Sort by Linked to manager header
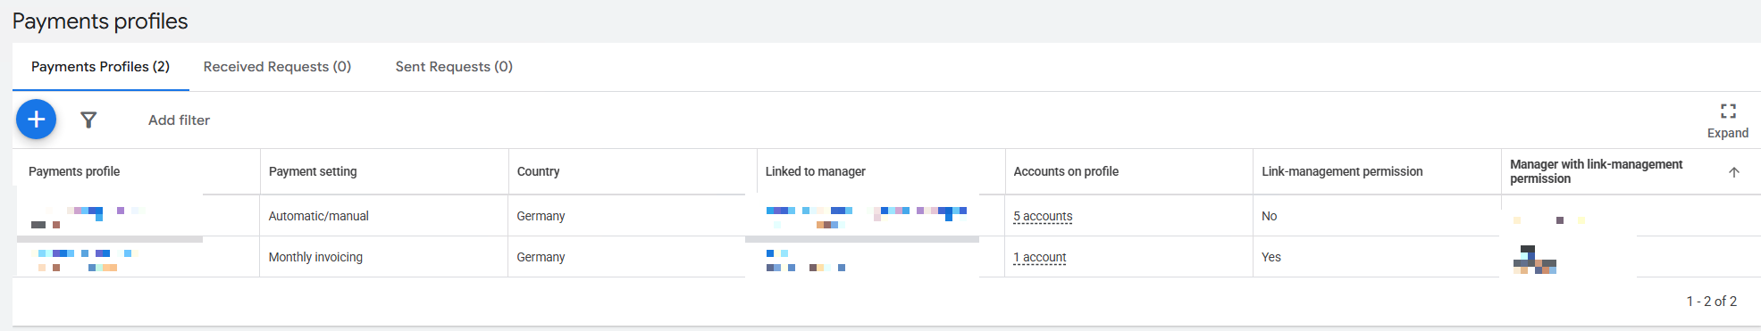 point(815,171)
